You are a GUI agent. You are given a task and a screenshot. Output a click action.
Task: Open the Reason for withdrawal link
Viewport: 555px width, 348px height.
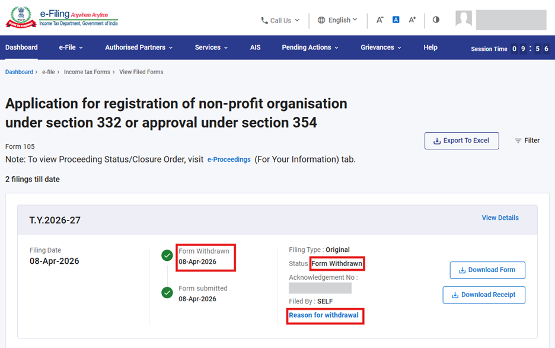324,315
